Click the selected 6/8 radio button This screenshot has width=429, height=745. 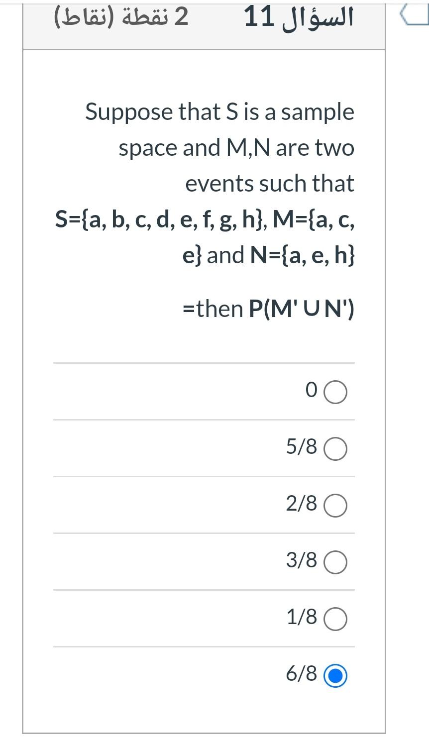335,676
